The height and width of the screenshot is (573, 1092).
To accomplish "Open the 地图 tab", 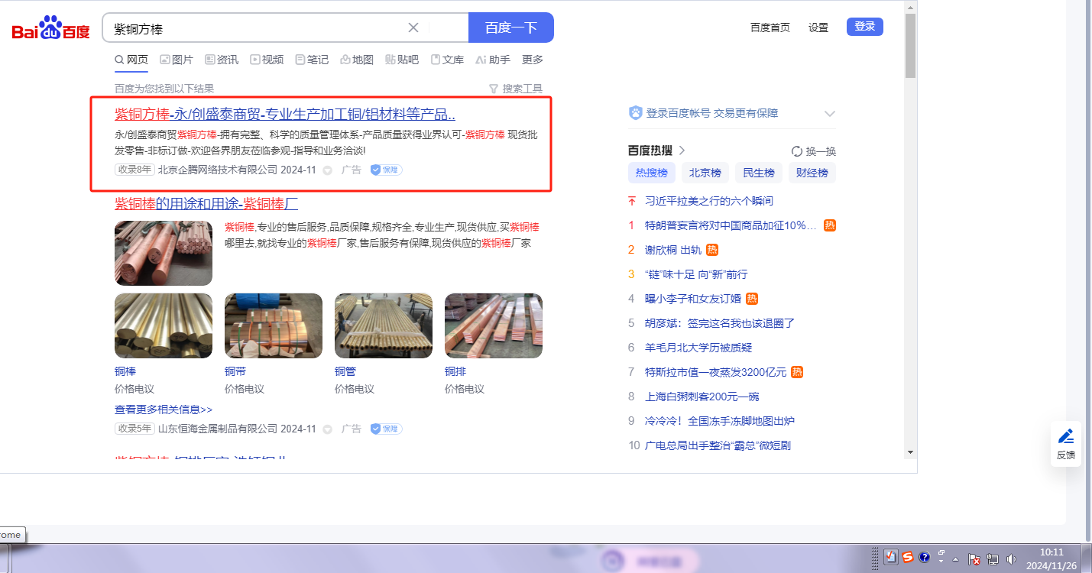I will (x=357, y=60).
